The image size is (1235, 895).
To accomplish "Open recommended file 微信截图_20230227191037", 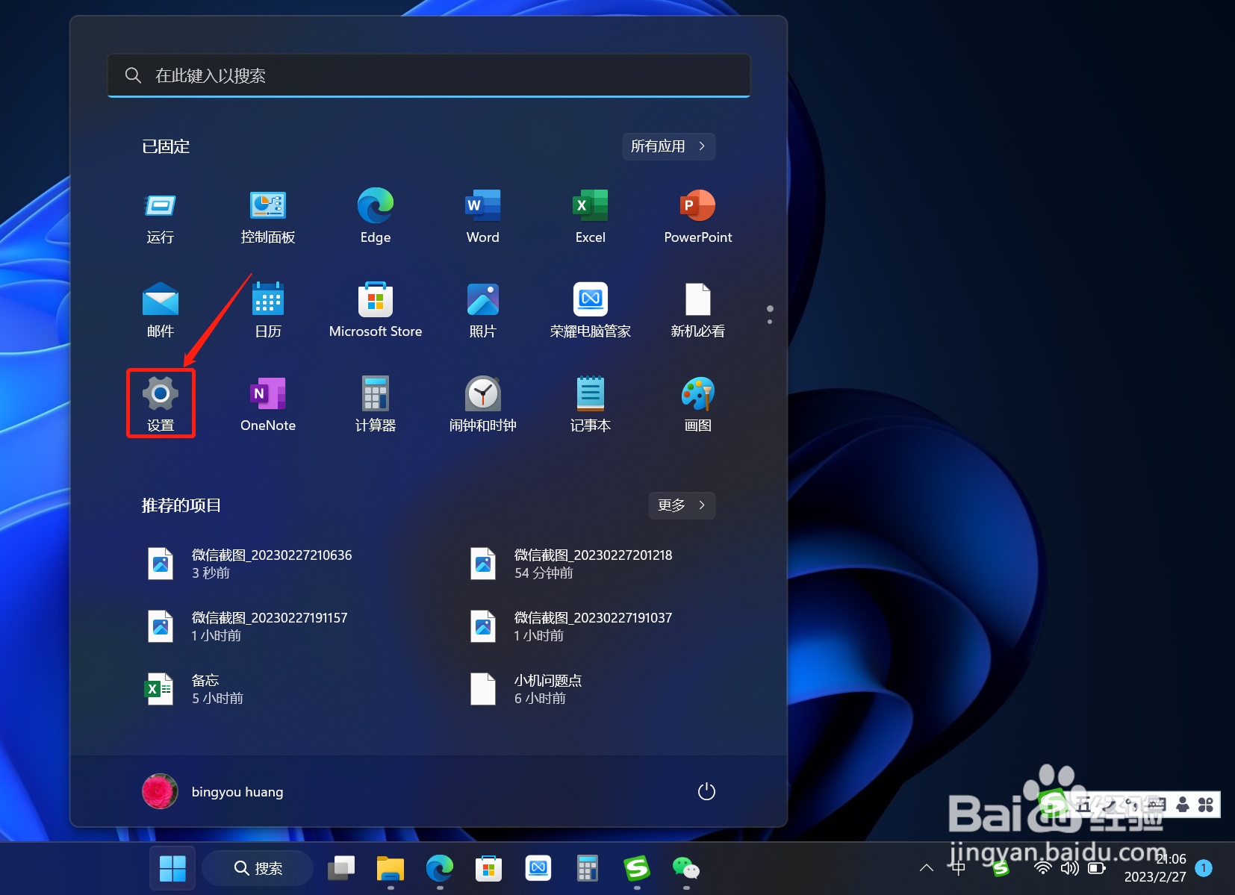I will (x=573, y=626).
